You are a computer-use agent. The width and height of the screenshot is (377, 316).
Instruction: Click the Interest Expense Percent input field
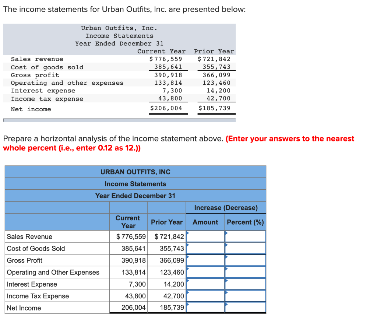point(245,284)
